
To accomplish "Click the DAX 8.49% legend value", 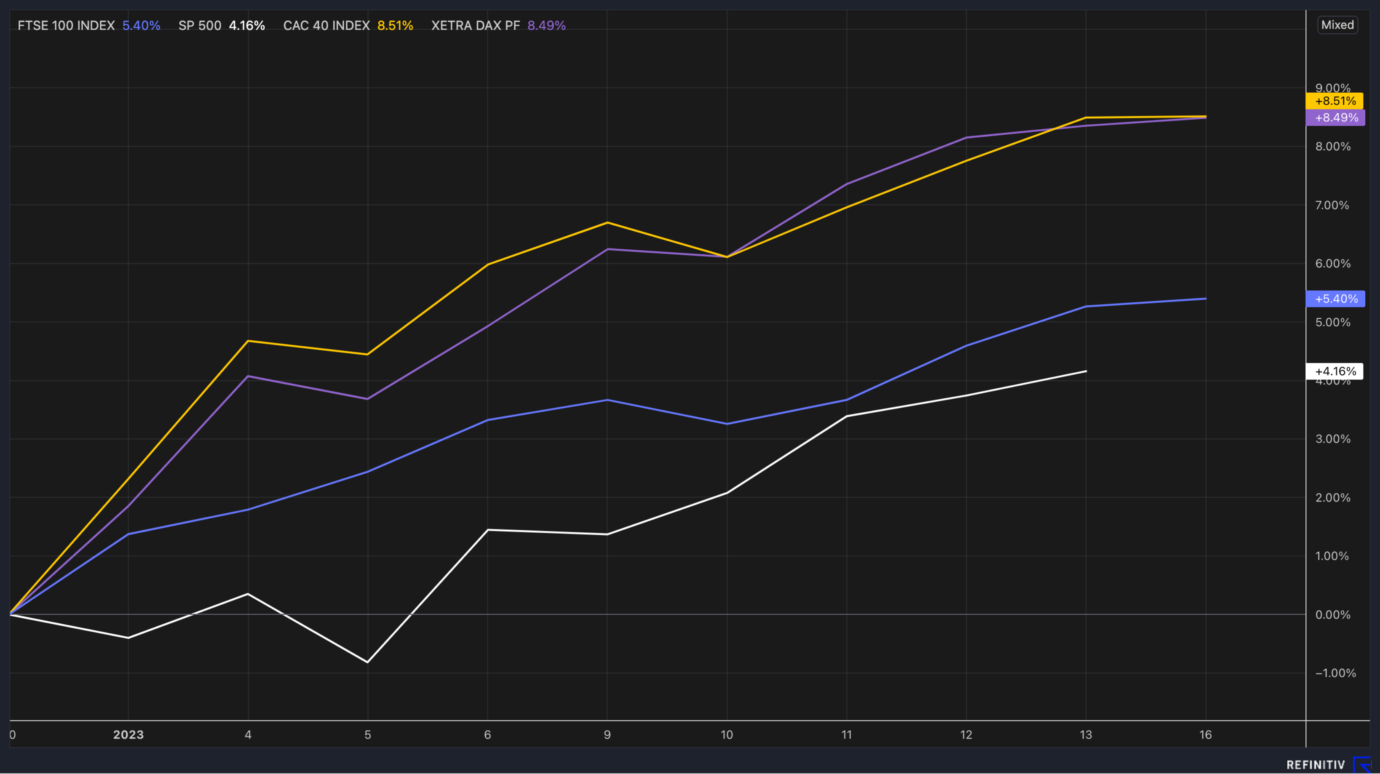I will (x=546, y=26).
